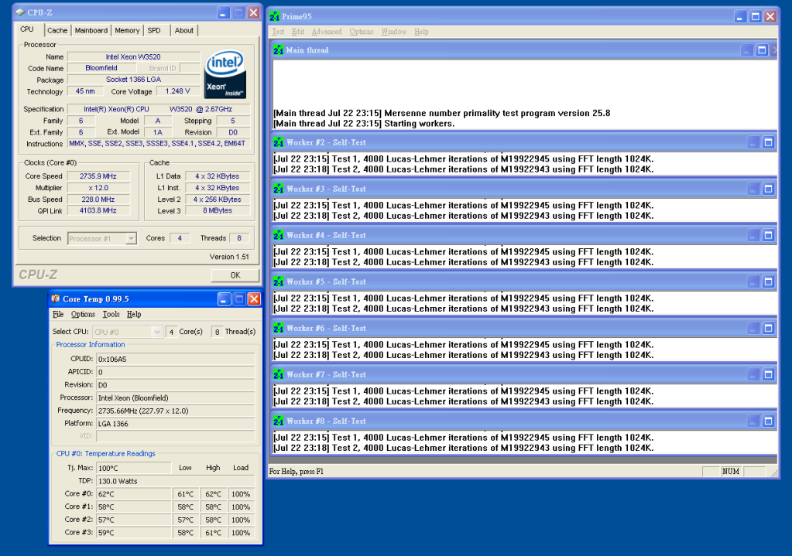The height and width of the screenshot is (556, 792).
Task: Click the Core Temp title bar icon
Action: [56, 298]
